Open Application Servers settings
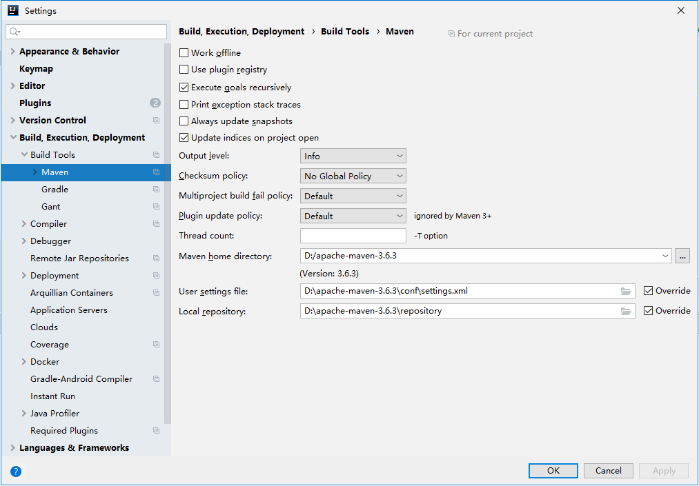The image size is (699, 486). pos(69,310)
